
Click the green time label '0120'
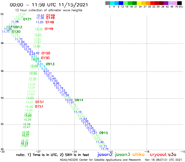16,32
